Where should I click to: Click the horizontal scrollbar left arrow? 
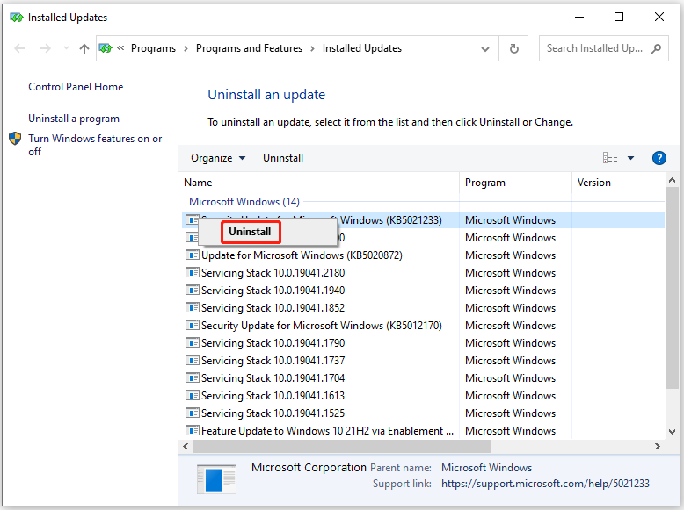click(x=186, y=446)
